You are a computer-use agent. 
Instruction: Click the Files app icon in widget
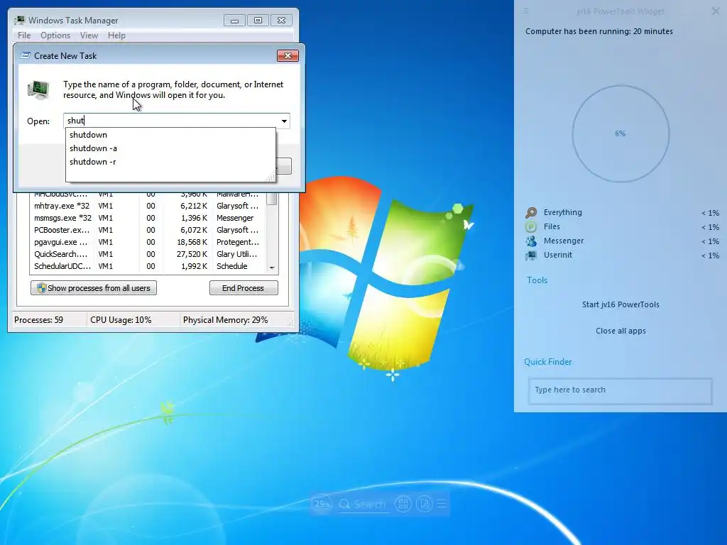[531, 226]
